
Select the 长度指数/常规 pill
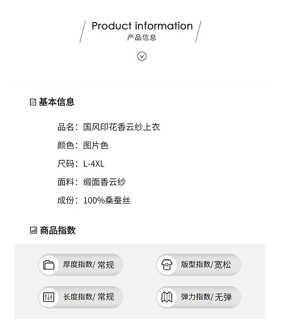click(80, 297)
